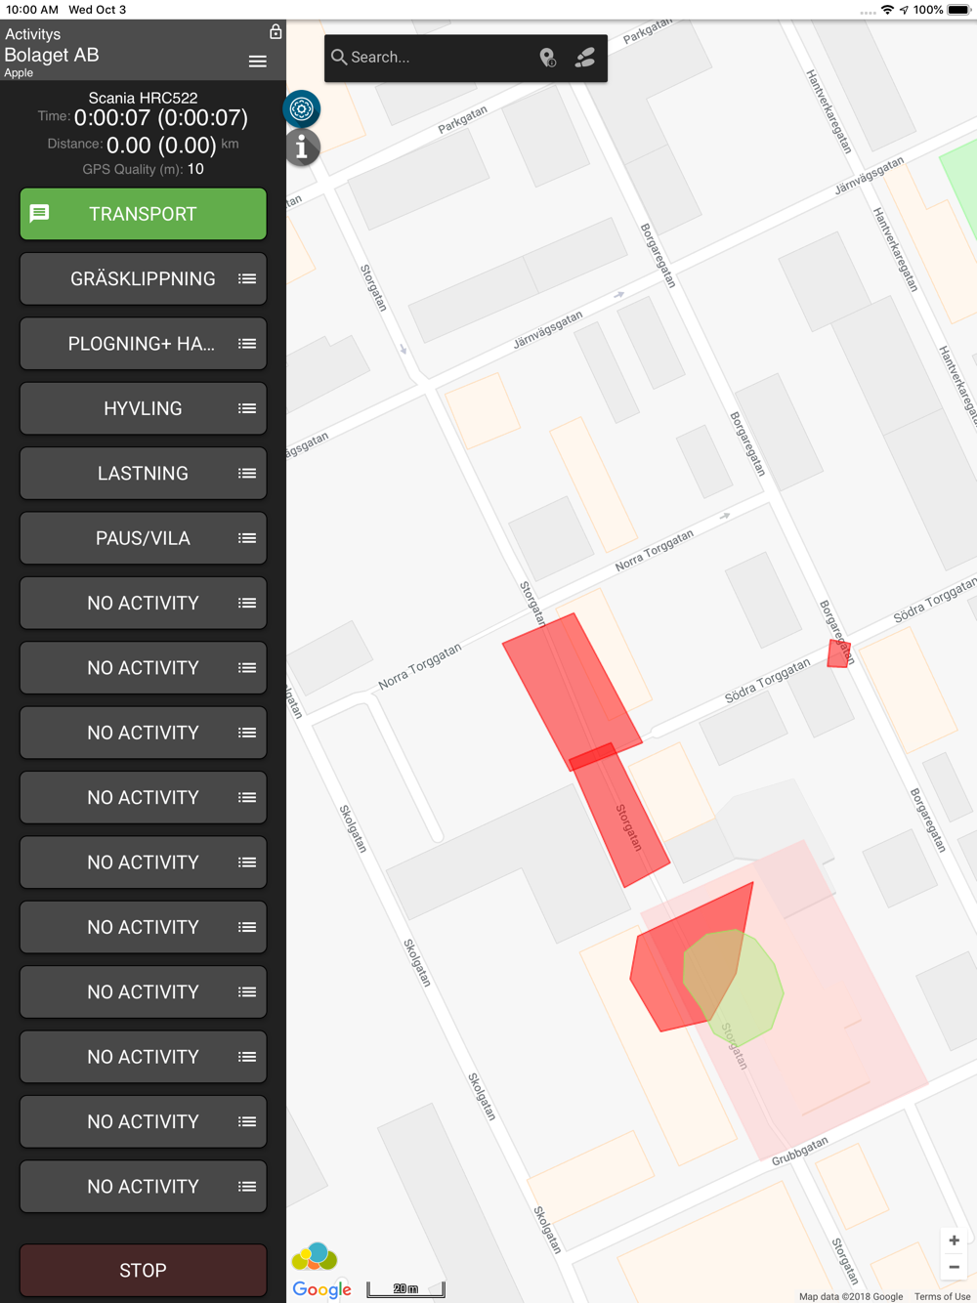
Task: Zoom in the map with plus button
Action: 955,1240
